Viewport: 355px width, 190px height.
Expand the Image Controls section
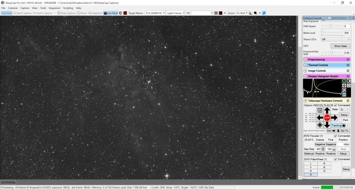point(305,71)
